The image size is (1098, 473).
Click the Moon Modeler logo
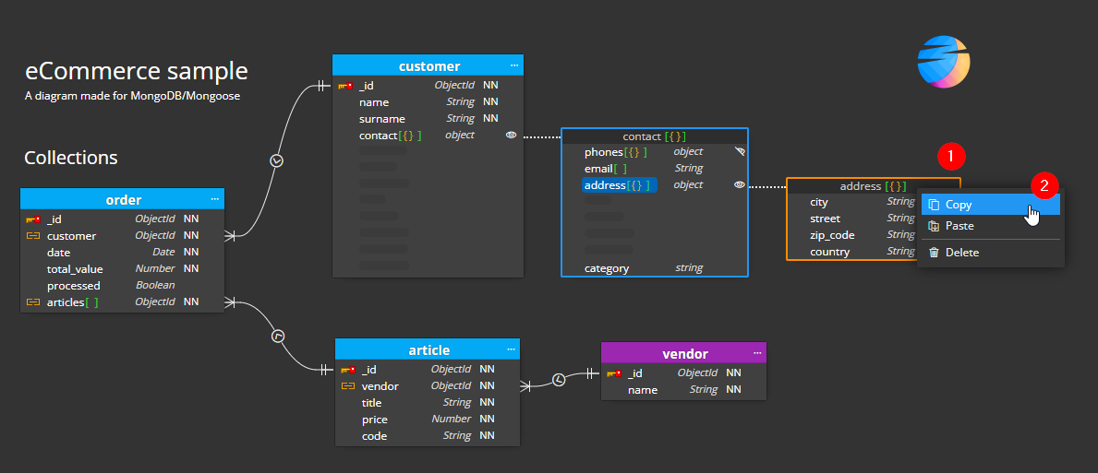tap(943, 63)
